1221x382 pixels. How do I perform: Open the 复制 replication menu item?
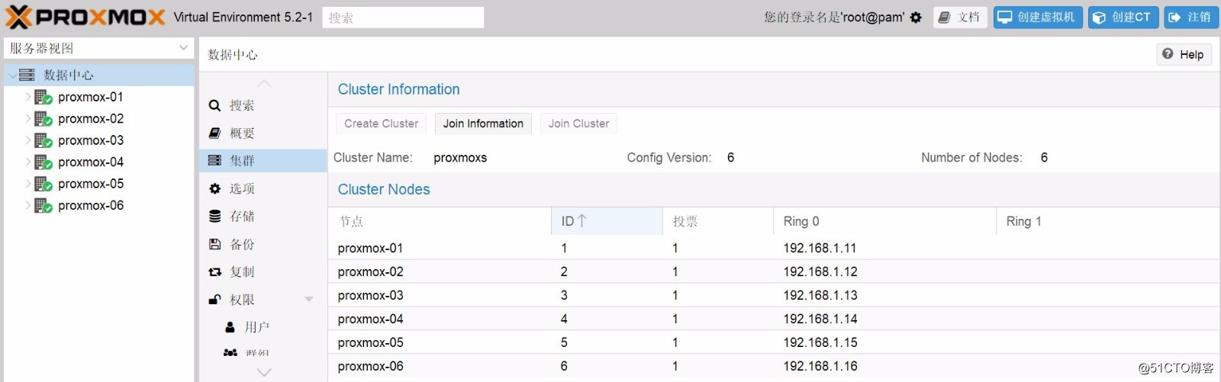coord(263,272)
